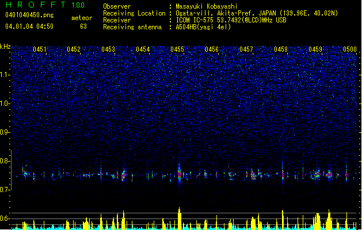362x230 pixels.
Task: Click the 0458 time marker
Action: tap(281, 49)
